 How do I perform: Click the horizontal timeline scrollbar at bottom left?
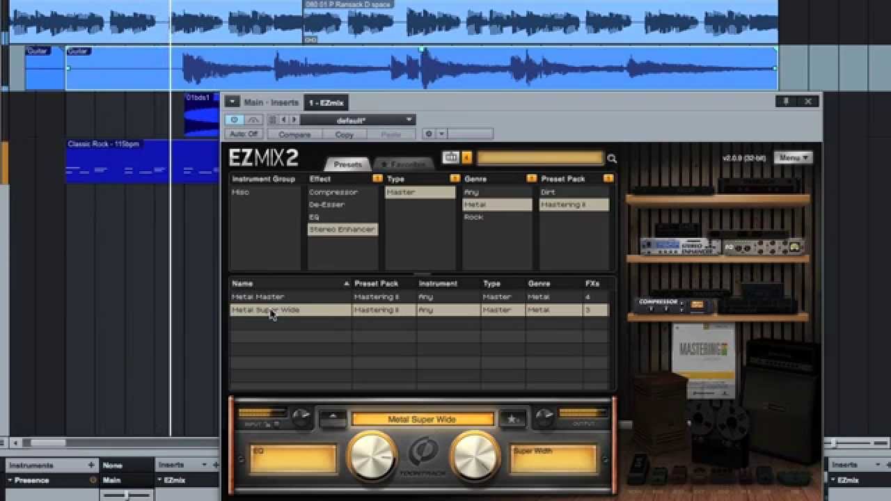[x=47, y=443]
